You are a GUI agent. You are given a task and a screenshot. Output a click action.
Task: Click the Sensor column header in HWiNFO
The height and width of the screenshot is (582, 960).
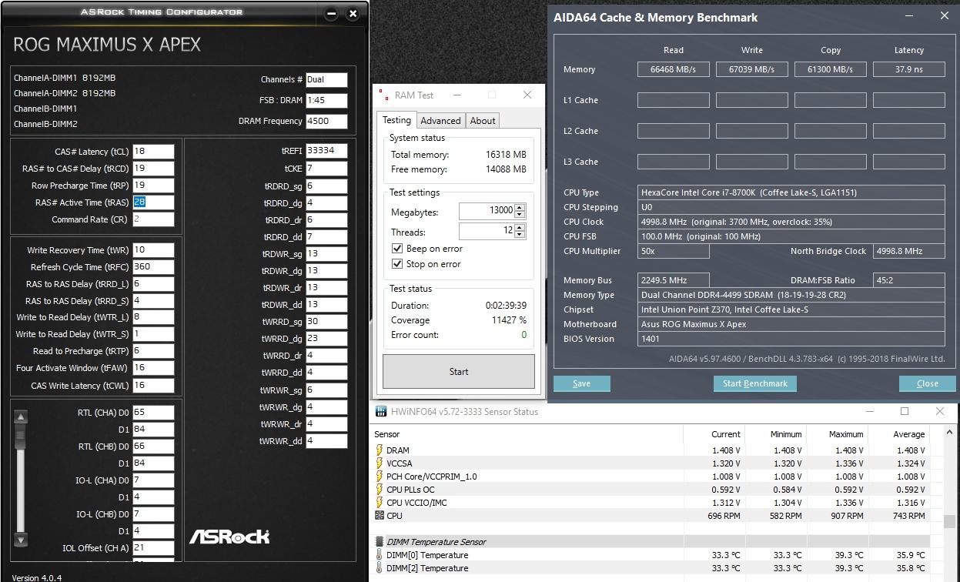pyautogui.click(x=387, y=434)
